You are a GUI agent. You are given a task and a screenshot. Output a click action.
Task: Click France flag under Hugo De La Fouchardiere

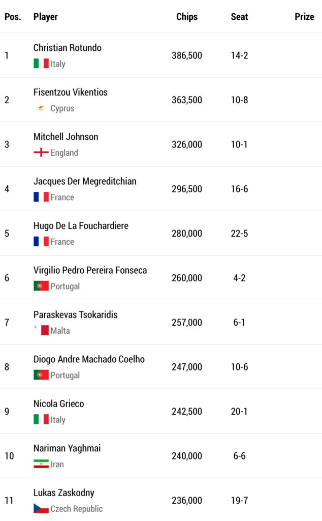41,242
